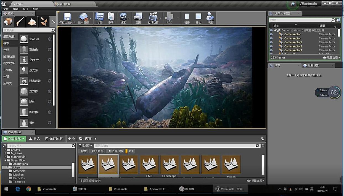344x196 pixels.
Task: Choose the 球体 sphere icon
Action: pyautogui.click(x=24, y=102)
